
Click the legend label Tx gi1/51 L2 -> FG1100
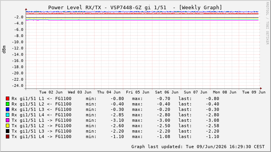click(42, 126)
